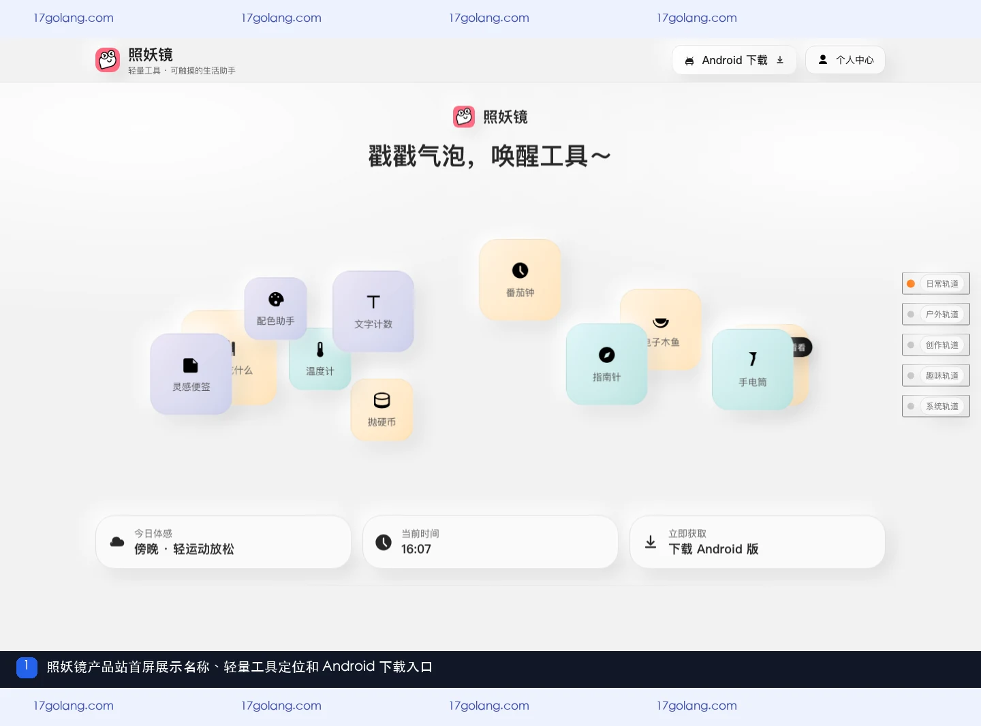Show the 系统轨道 track
Viewport: 981px width, 726px height.
(x=936, y=407)
